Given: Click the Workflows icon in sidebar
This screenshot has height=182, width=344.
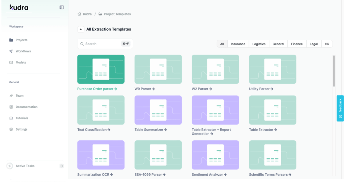Looking at the screenshot, I should tap(11, 51).
